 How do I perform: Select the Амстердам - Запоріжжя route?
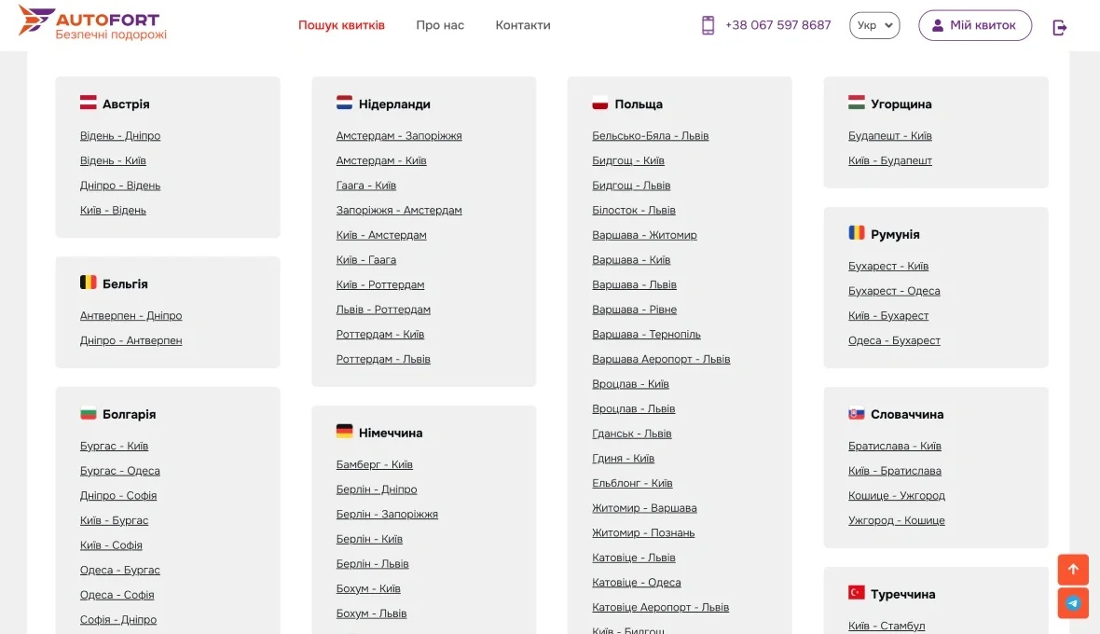(x=399, y=136)
